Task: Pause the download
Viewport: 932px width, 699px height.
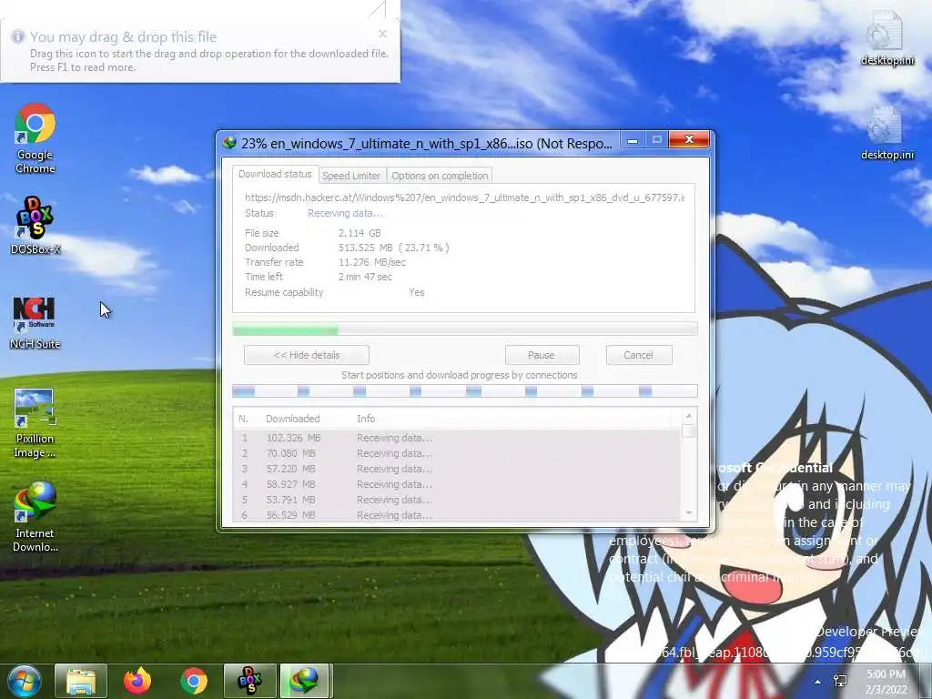Action: [x=542, y=355]
